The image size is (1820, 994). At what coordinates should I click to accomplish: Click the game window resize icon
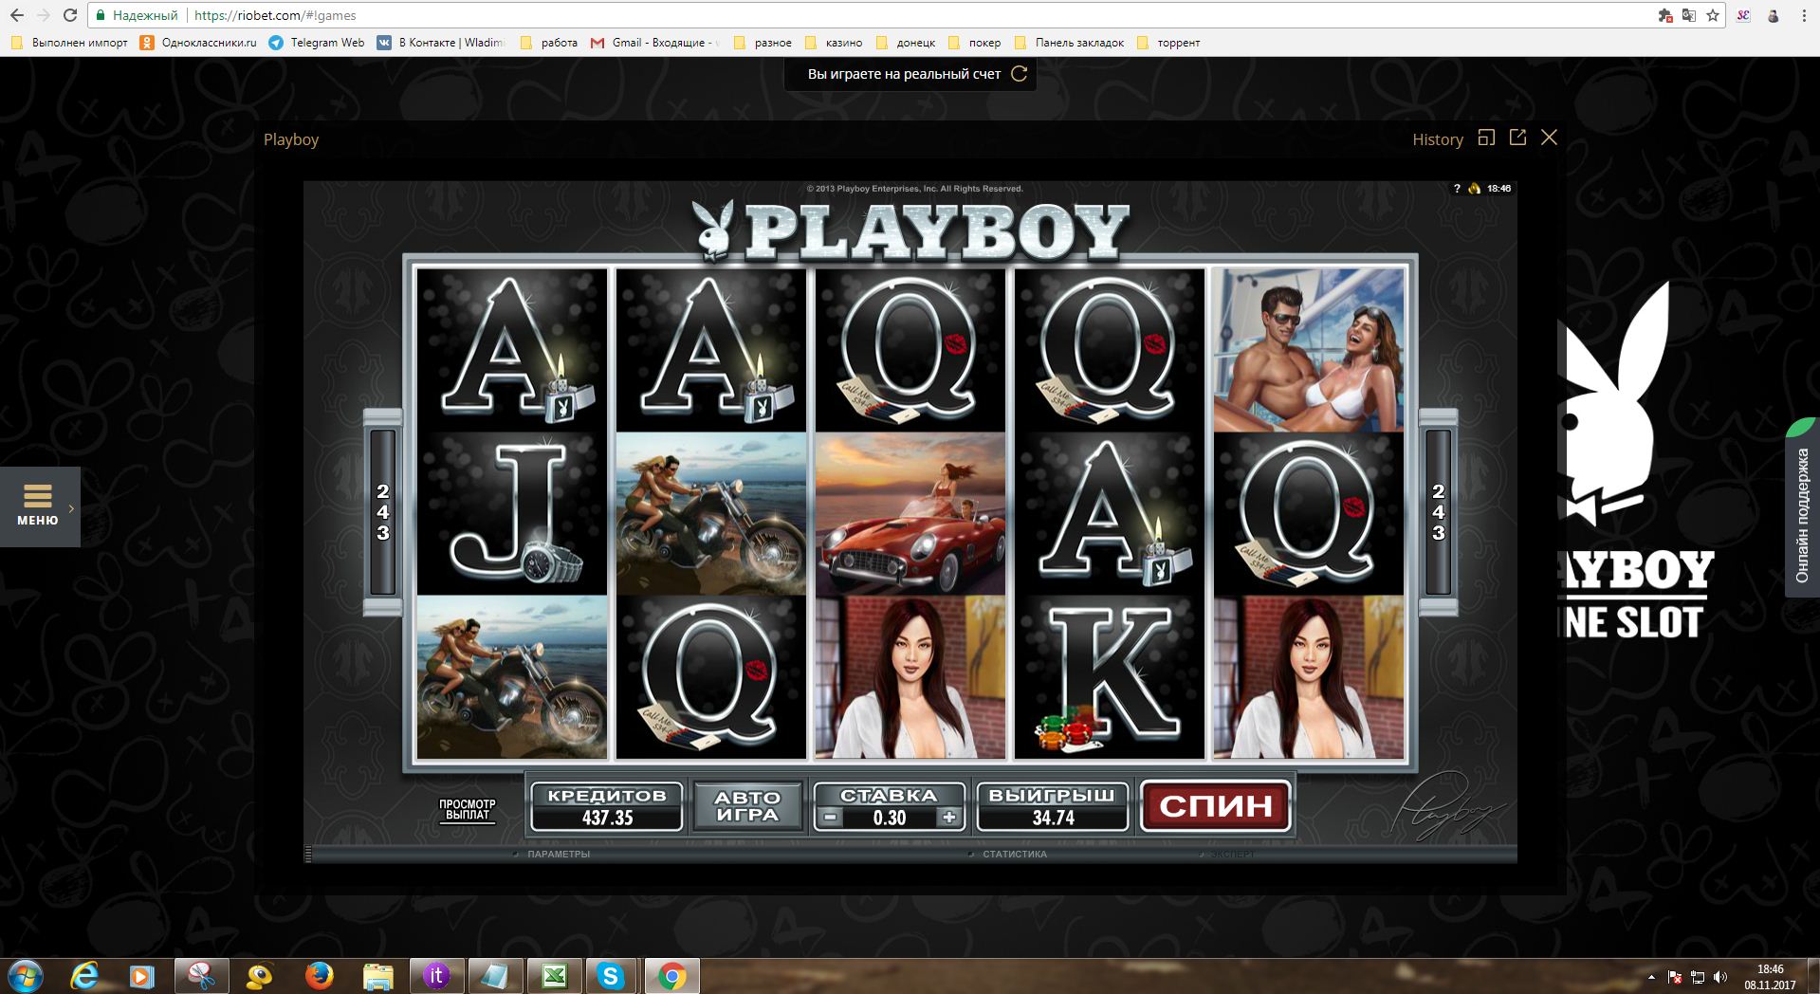(x=1486, y=138)
